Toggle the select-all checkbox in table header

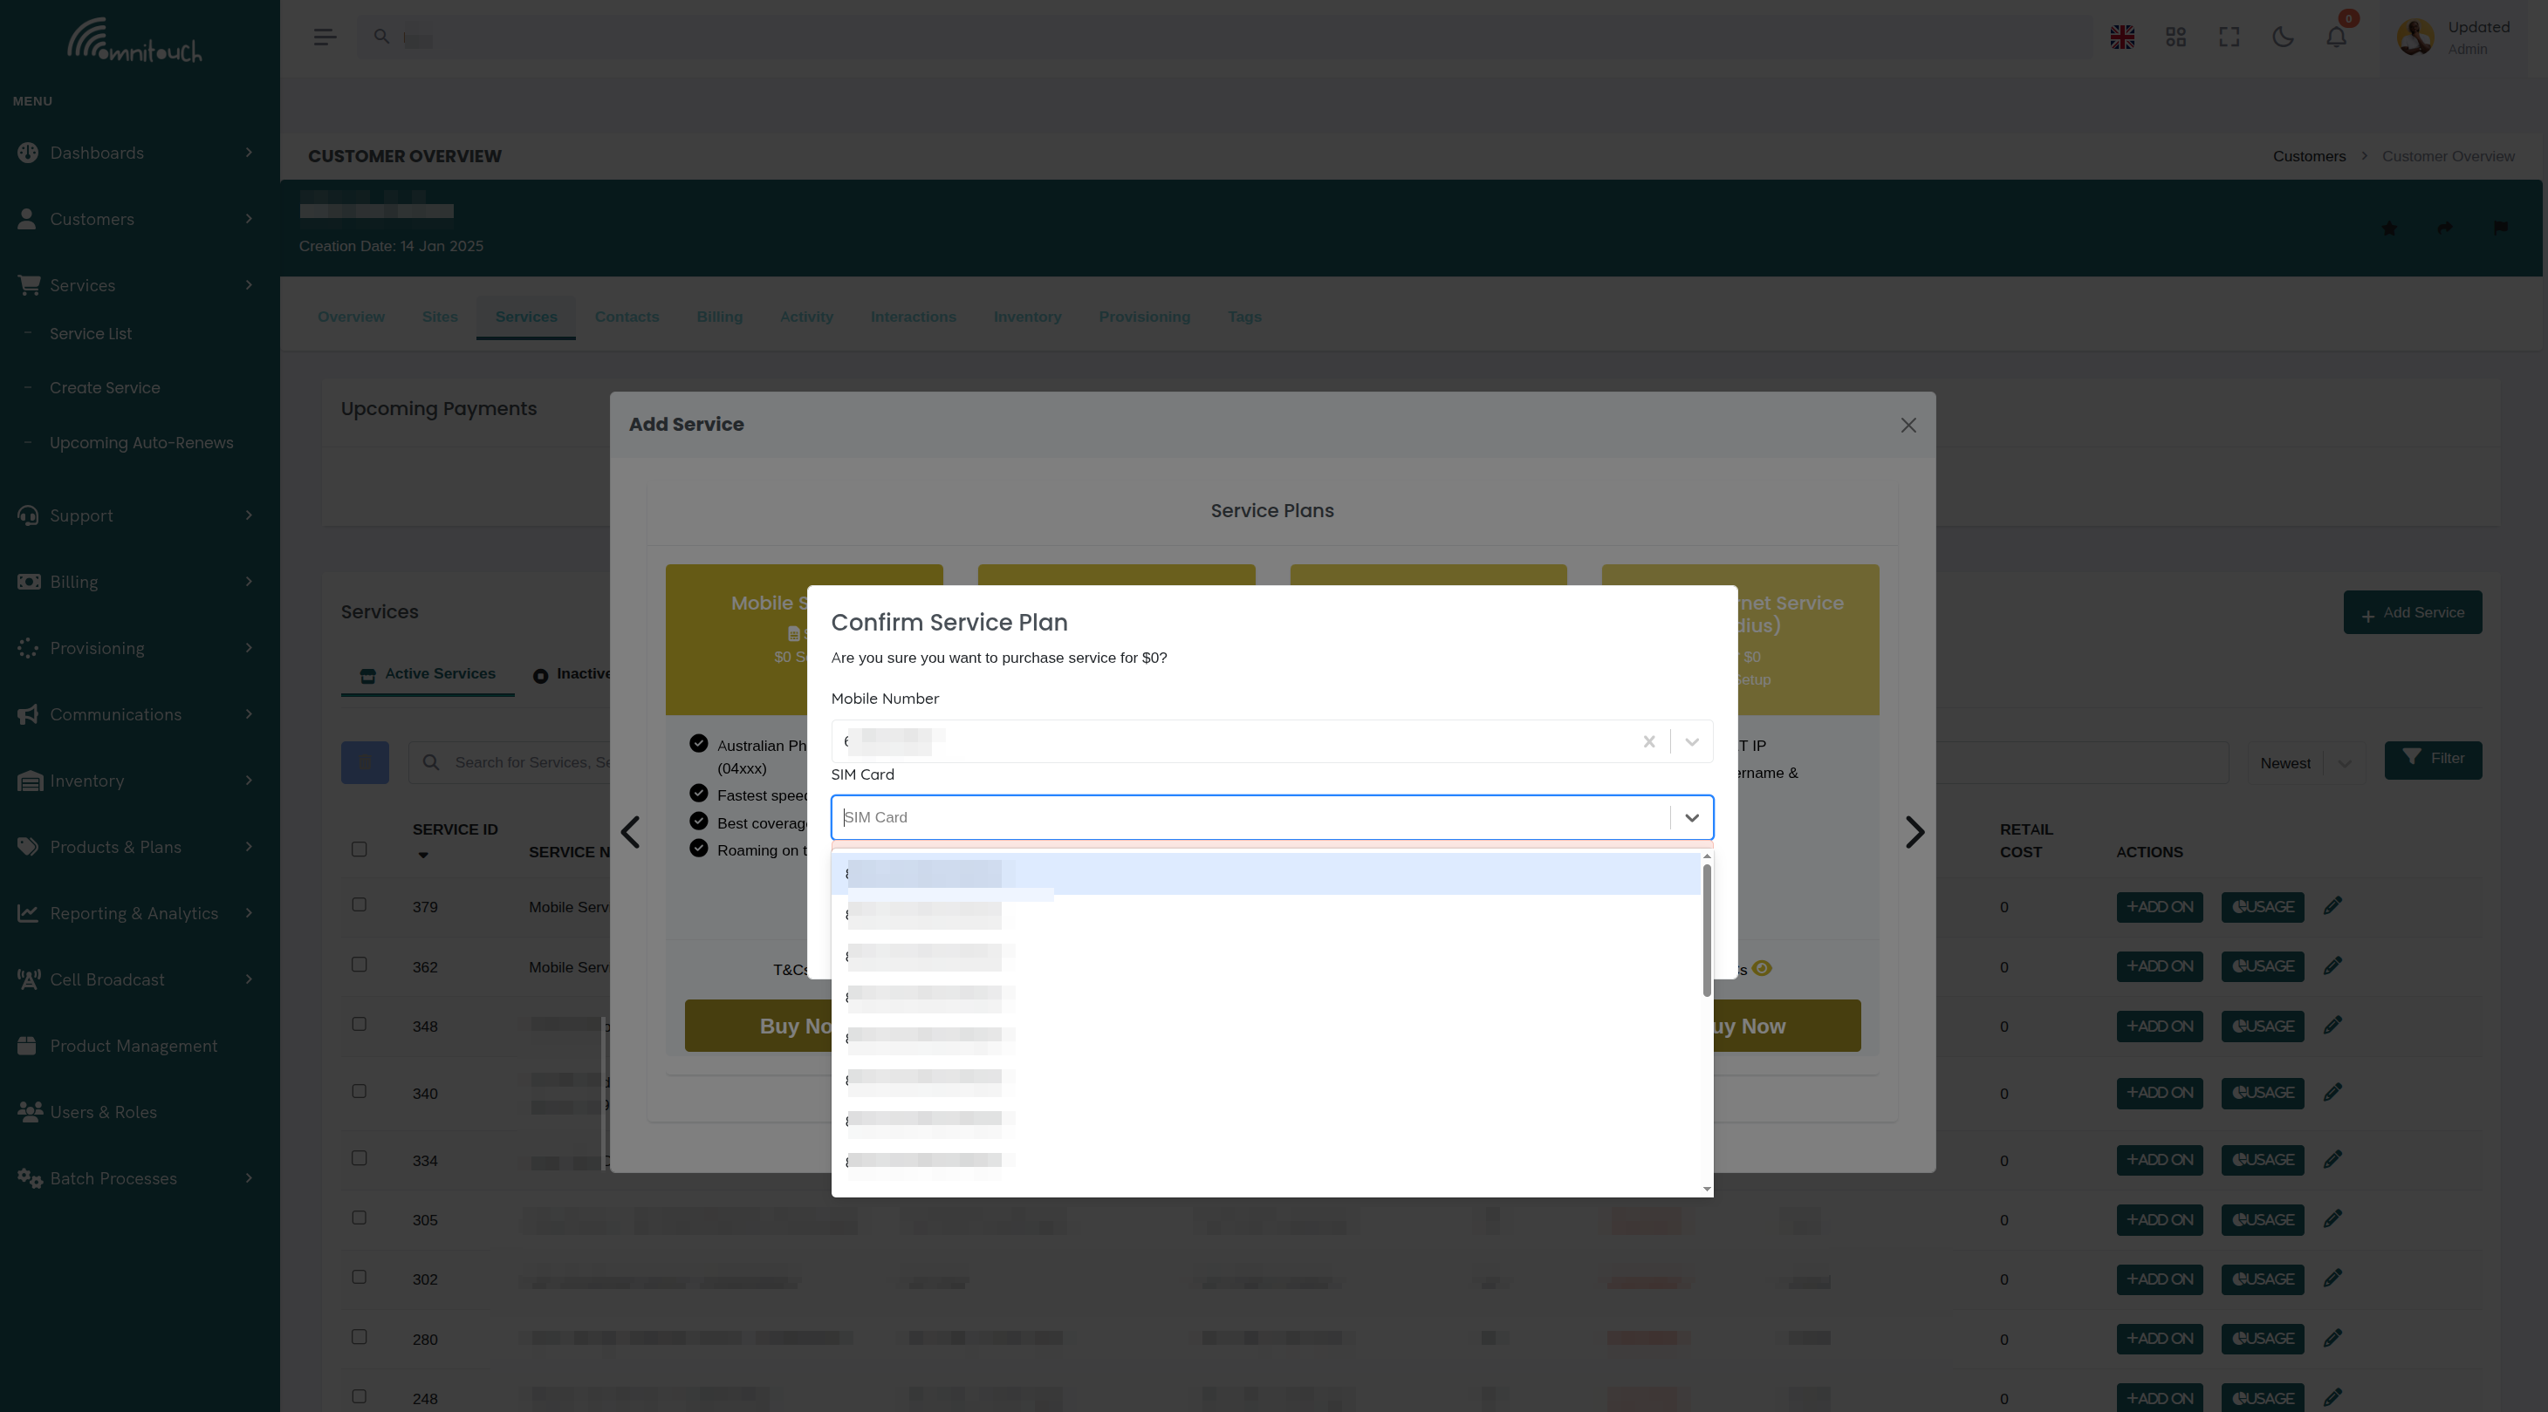tap(359, 849)
